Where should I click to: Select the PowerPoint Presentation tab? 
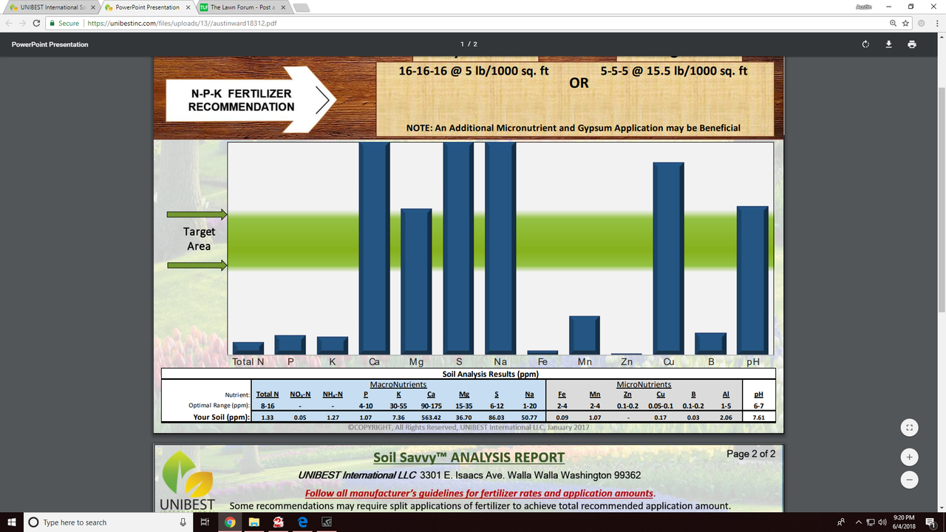[144, 7]
